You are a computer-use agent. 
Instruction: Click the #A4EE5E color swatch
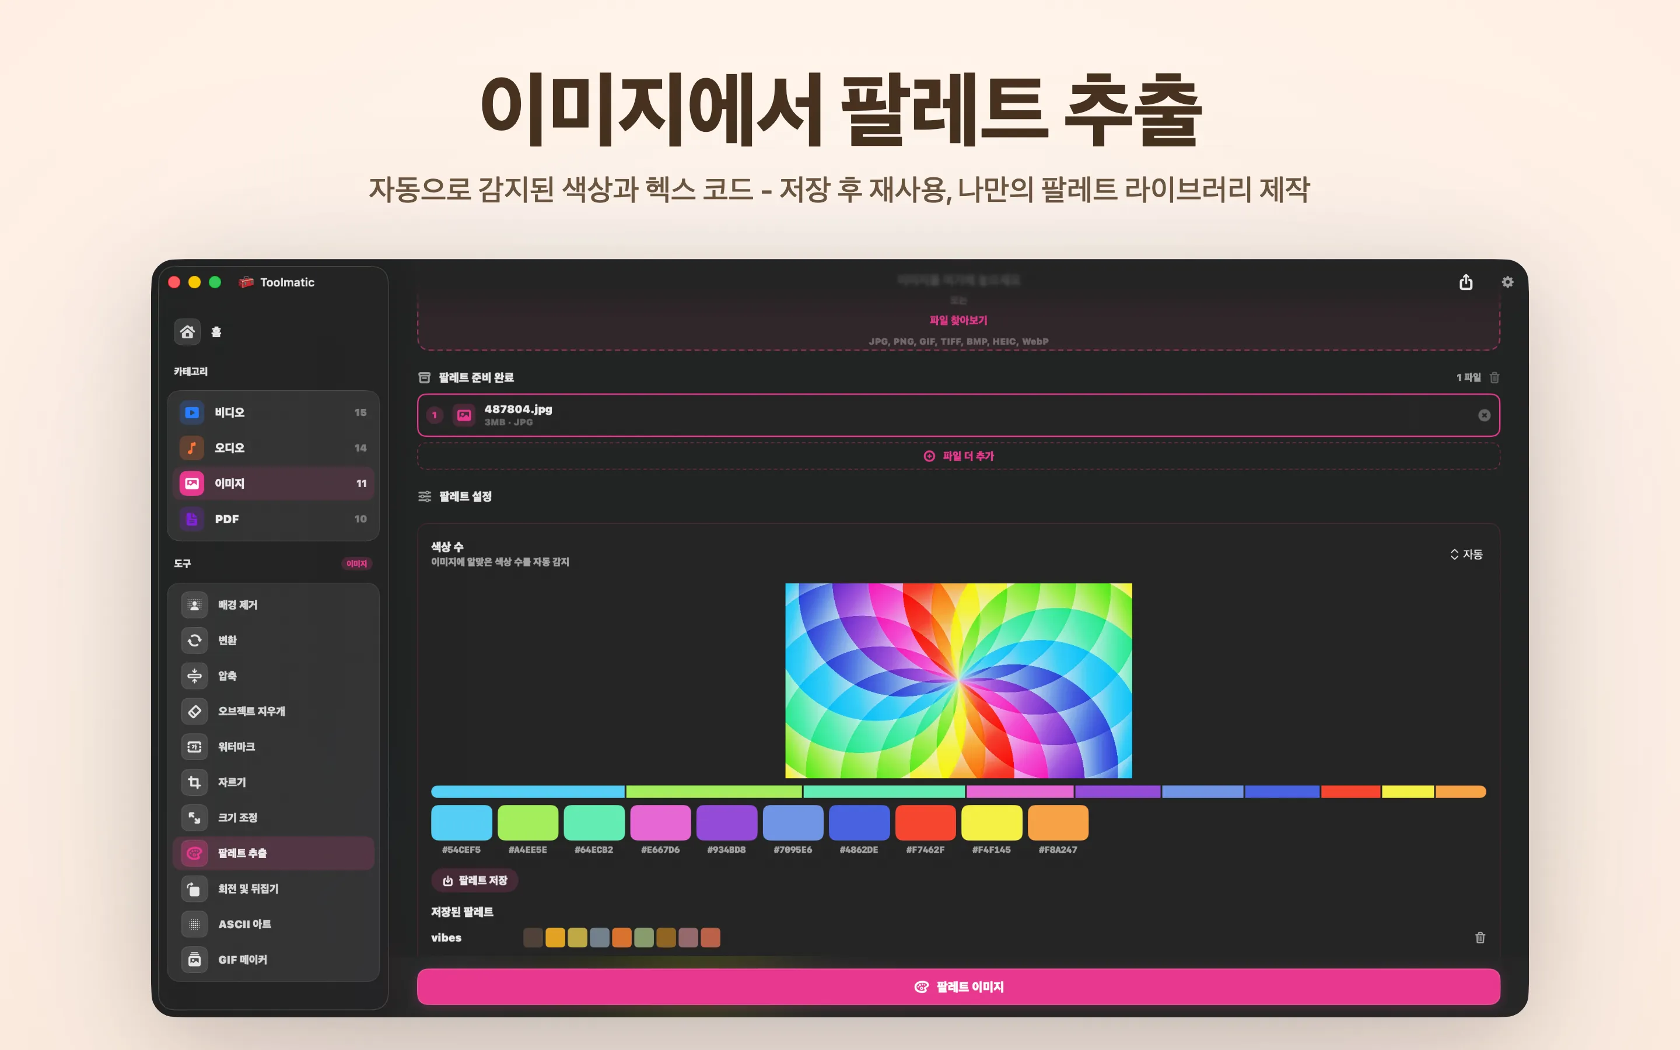click(x=527, y=823)
